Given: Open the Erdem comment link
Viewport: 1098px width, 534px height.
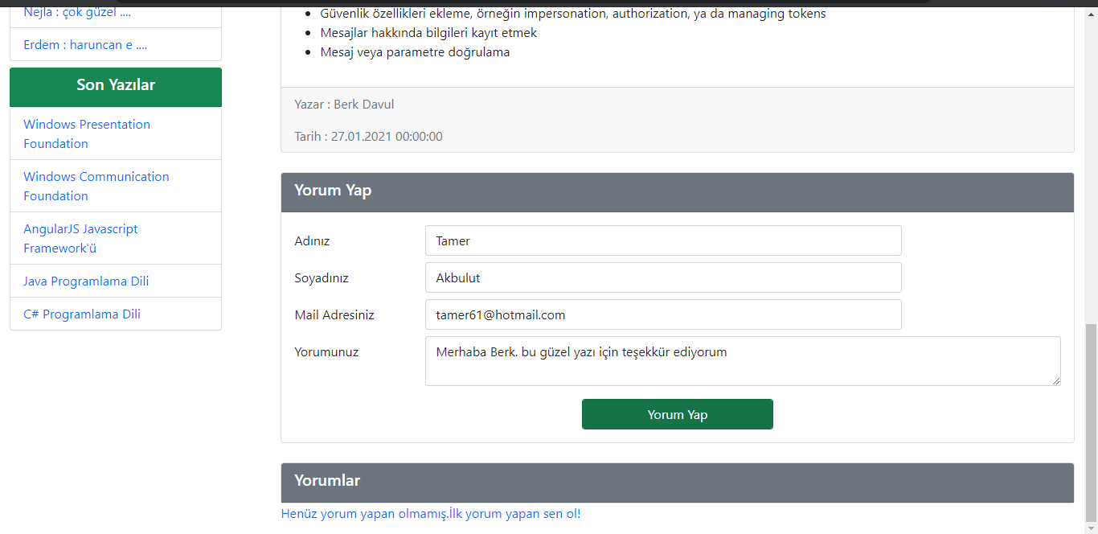Looking at the screenshot, I should click(85, 45).
